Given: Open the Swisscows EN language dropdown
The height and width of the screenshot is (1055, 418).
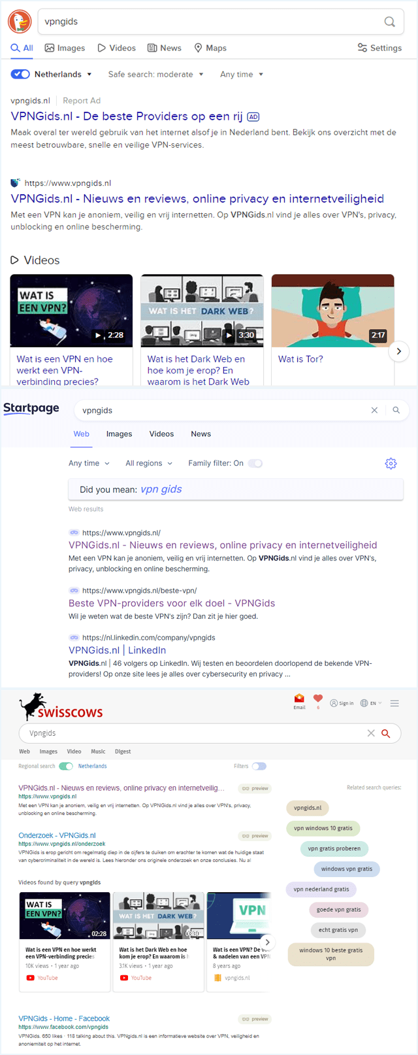Looking at the screenshot, I should pyautogui.click(x=371, y=703).
